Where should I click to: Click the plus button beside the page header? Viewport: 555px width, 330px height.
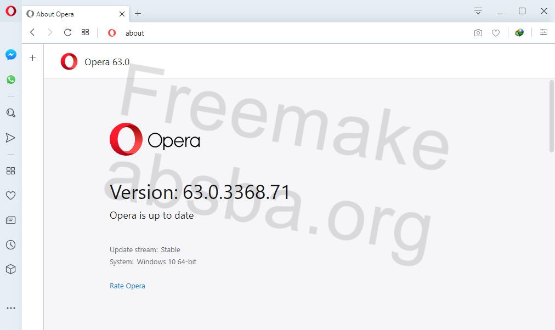click(32, 58)
